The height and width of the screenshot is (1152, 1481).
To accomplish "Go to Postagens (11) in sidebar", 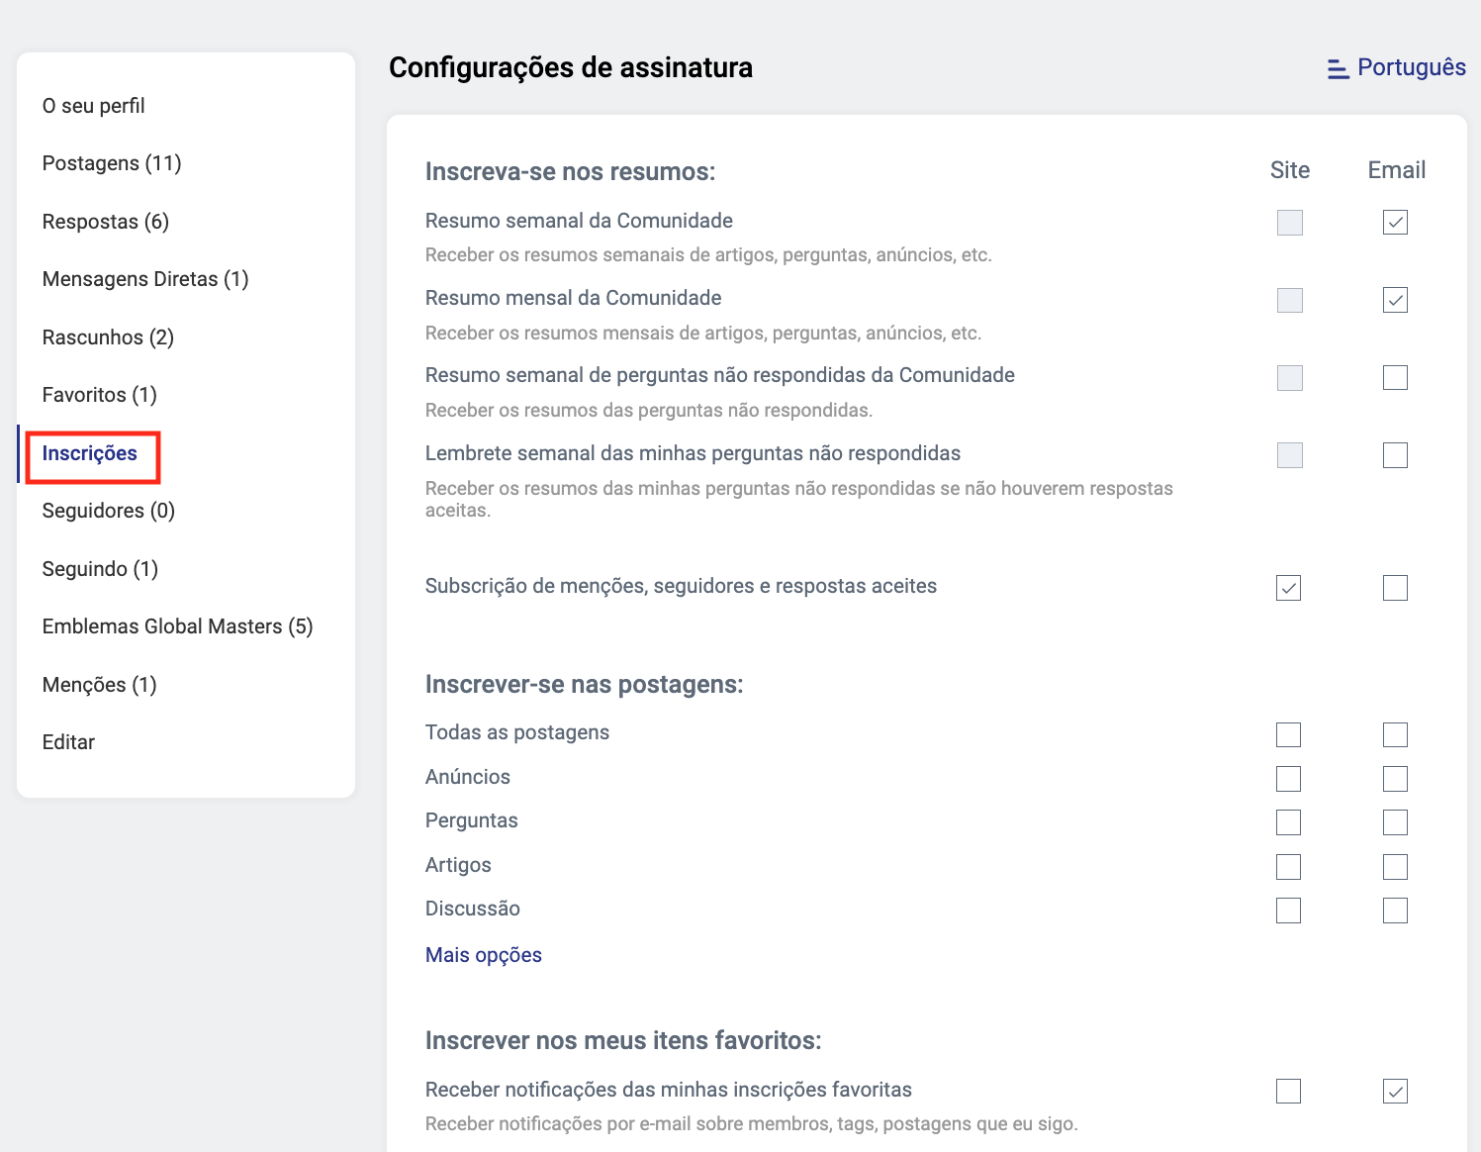I will click(112, 163).
